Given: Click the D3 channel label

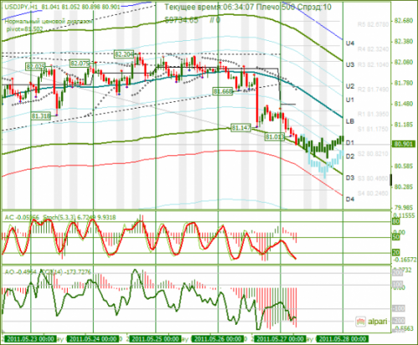Looking at the screenshot, I should click(349, 178).
